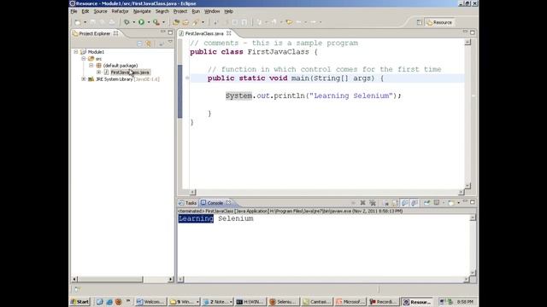Screen dimensions: 547x307
Task: Select the (default package) tree item
Action: click(x=121, y=66)
